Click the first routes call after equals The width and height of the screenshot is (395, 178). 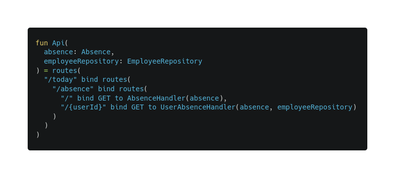coord(65,71)
